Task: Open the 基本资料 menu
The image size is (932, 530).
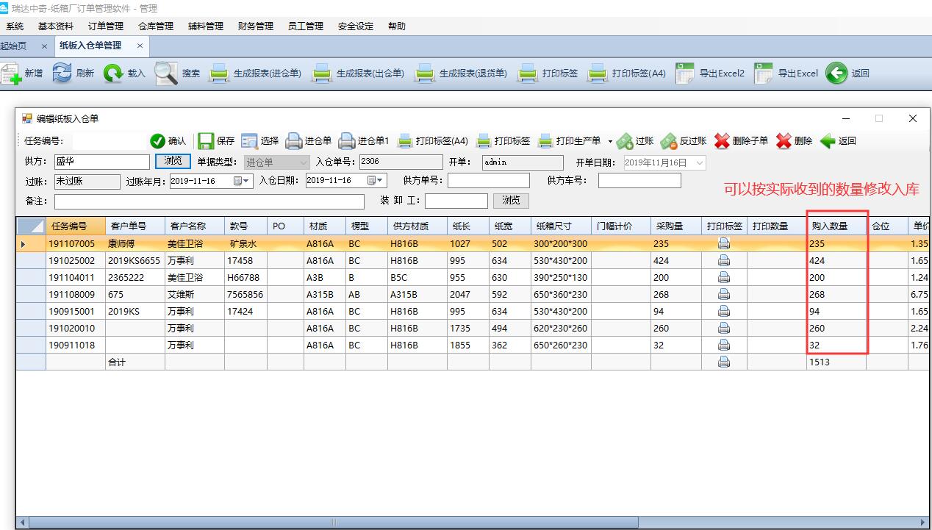Action: [x=56, y=26]
